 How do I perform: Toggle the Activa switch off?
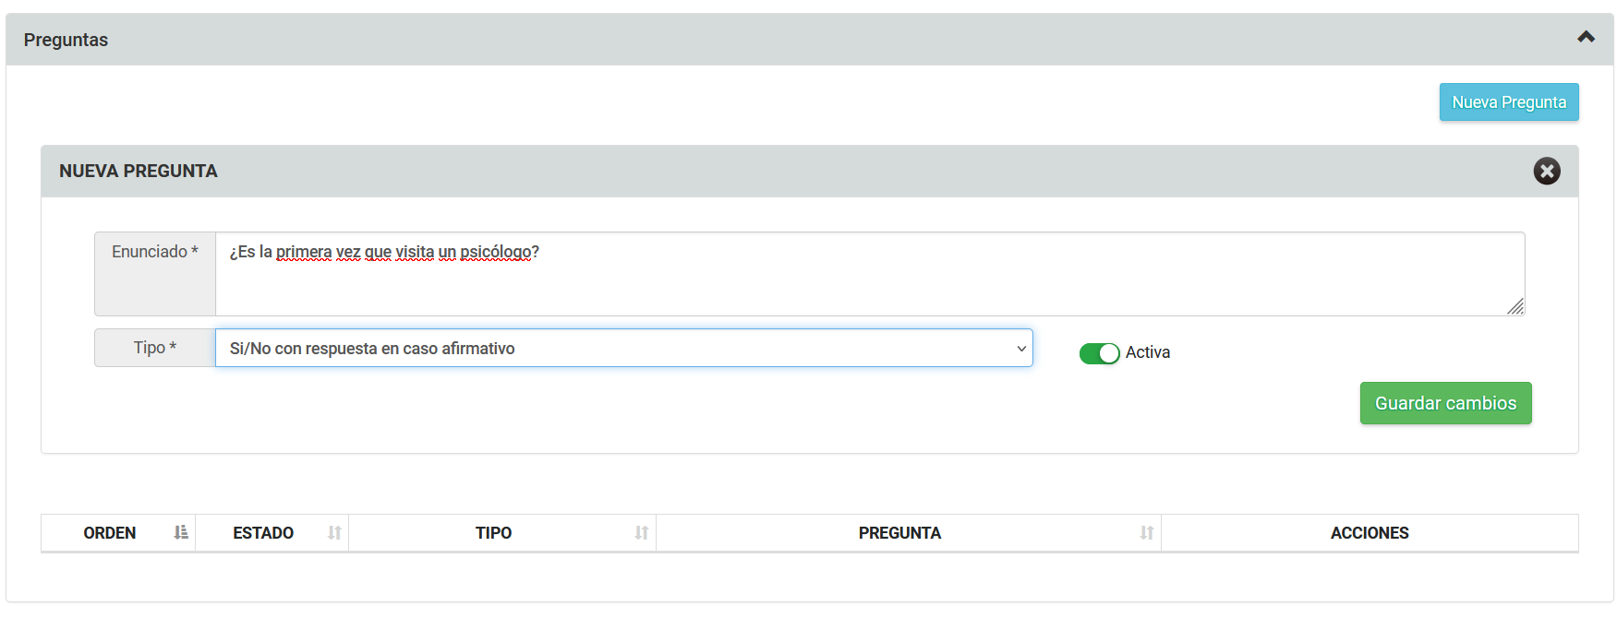(1099, 353)
